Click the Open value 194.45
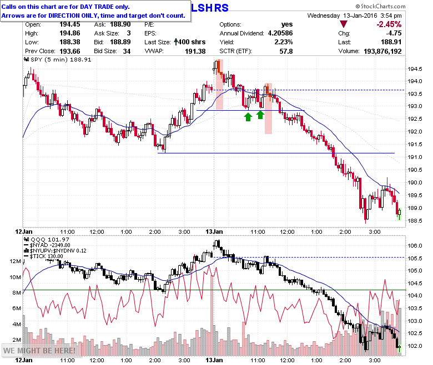 70,24
